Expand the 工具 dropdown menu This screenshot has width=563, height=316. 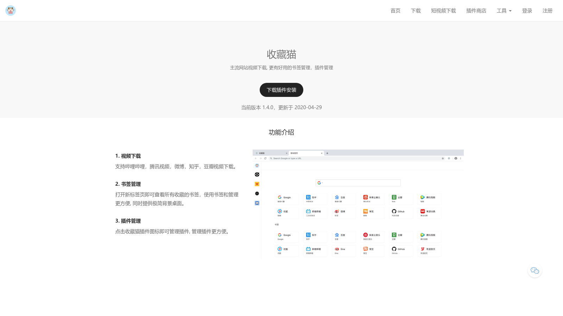504,11
